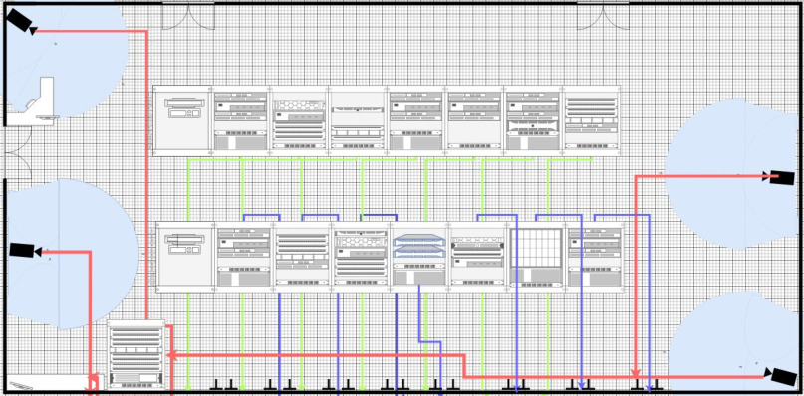Select last rack in the upper server row
Viewport: 804px width, 396px height.
point(591,120)
